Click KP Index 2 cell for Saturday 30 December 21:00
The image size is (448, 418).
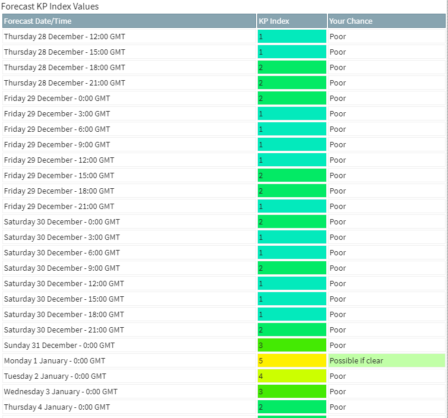(x=292, y=330)
